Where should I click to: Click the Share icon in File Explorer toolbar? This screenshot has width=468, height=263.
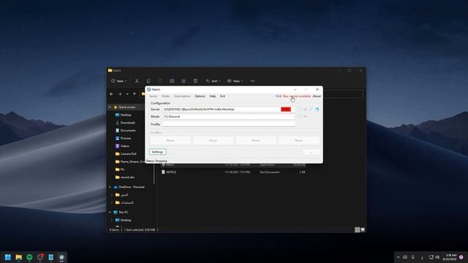coord(184,81)
